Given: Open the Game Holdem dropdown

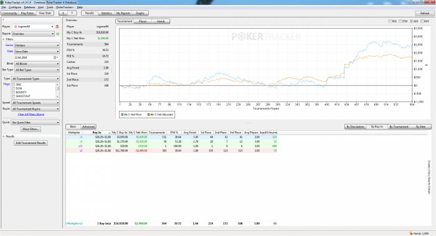Looking at the screenshot, I should [x=37, y=45].
